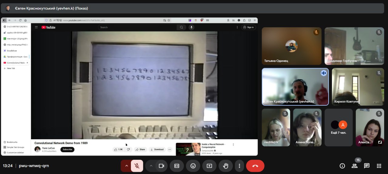This screenshot has width=388, height=174.
Task: Expand video settings arrow beside camera
Action: [x=151, y=166]
